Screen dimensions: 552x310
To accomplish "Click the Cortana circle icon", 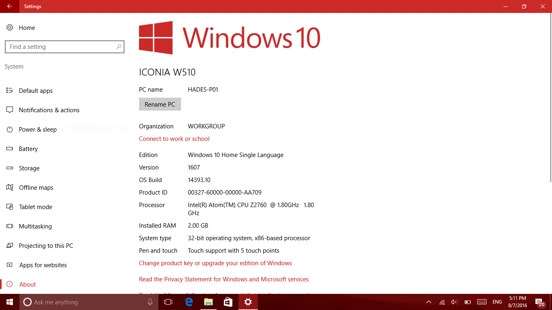I will (x=27, y=302).
